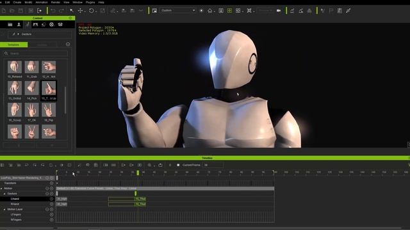Click the Preview camera picture icon
The width and height of the screenshot is (410, 230).
(154, 11)
